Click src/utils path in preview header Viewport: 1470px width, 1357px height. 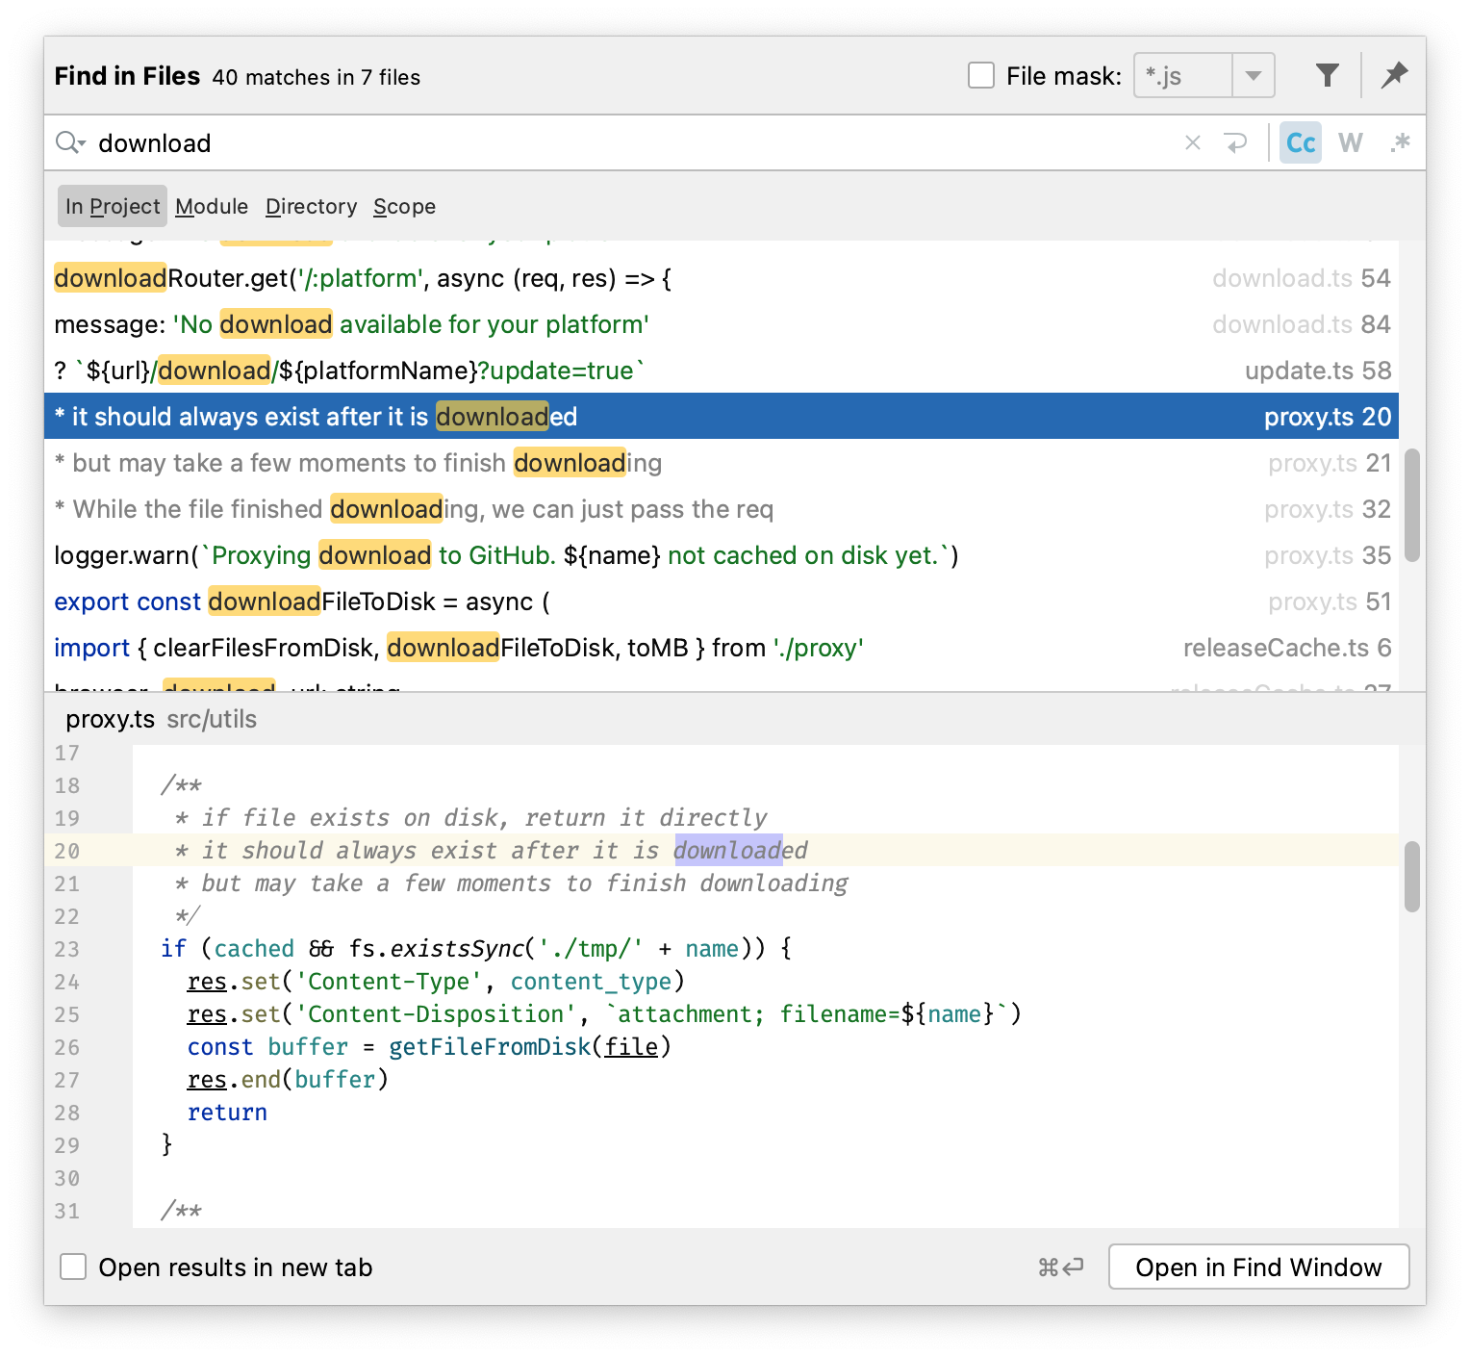[x=212, y=719]
